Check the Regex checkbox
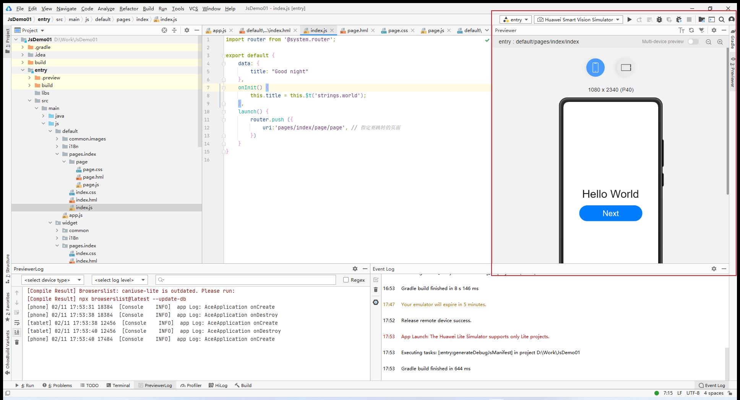 (346, 280)
